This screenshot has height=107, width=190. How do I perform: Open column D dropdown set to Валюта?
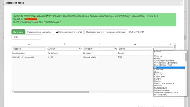point(135,49)
